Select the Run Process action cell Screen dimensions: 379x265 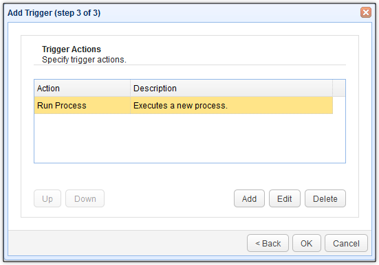tap(82, 105)
